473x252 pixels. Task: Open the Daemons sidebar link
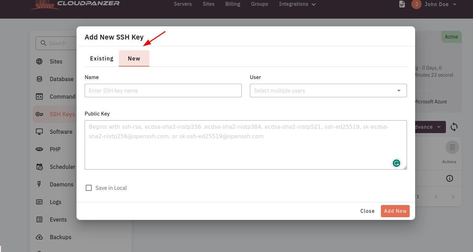click(x=62, y=184)
